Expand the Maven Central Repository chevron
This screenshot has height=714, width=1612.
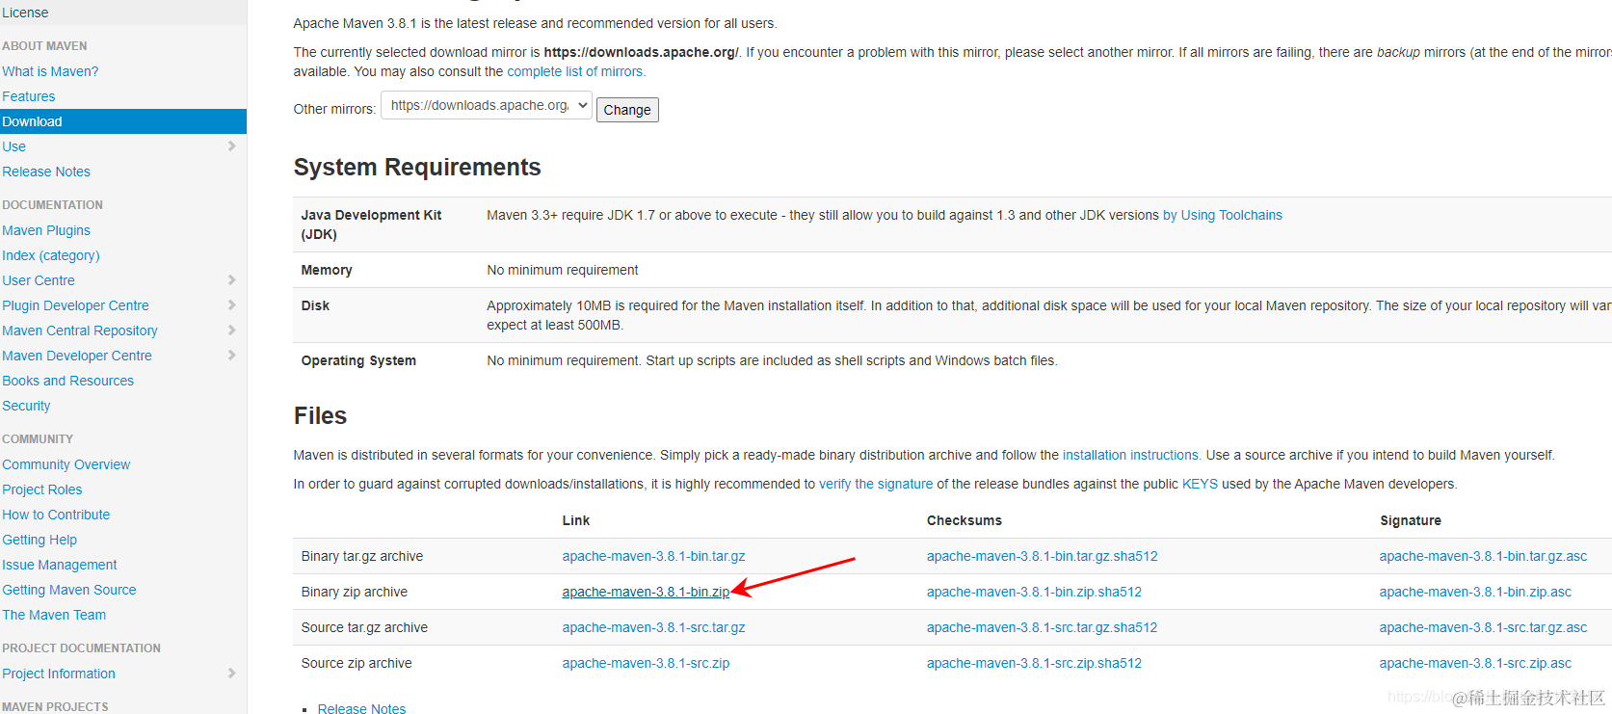[x=231, y=331]
